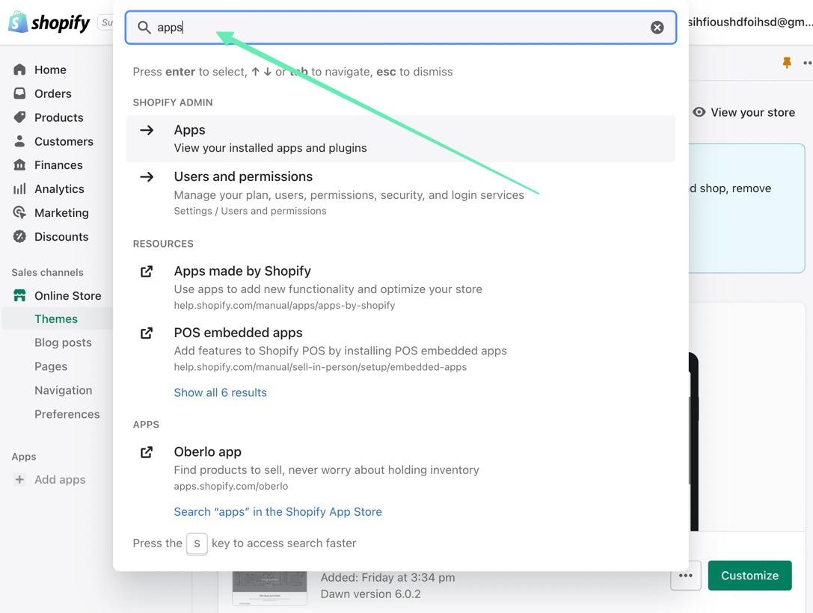Open Apps made by Shopify resource
This screenshot has height=613, width=813.
[242, 271]
